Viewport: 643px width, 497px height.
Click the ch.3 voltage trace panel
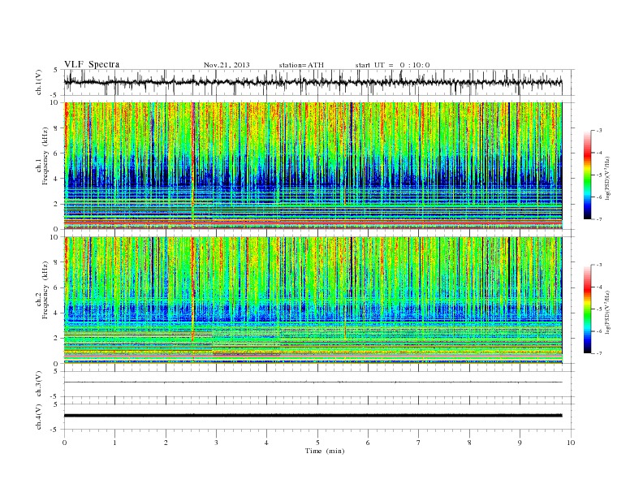click(x=319, y=384)
